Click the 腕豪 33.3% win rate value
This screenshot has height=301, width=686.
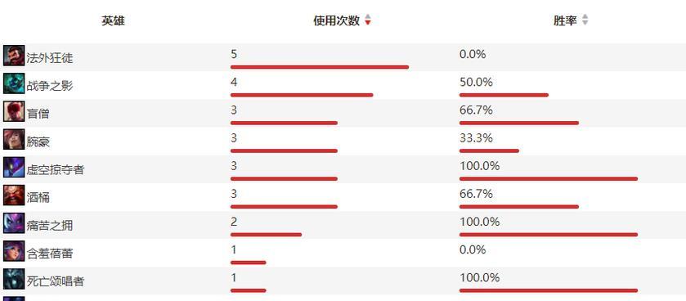pos(476,138)
